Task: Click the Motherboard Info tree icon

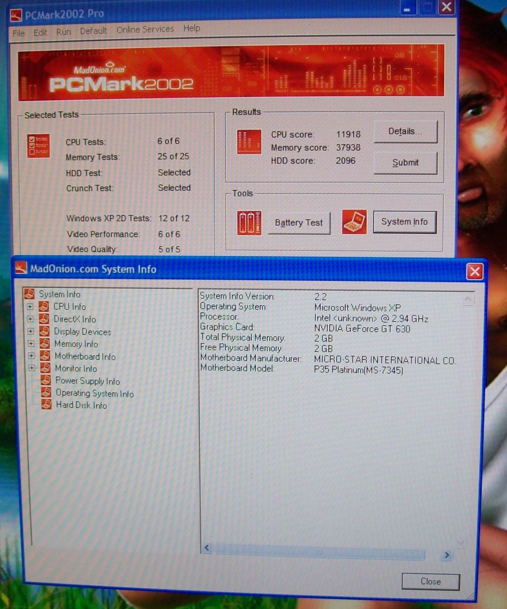Action: [45, 356]
